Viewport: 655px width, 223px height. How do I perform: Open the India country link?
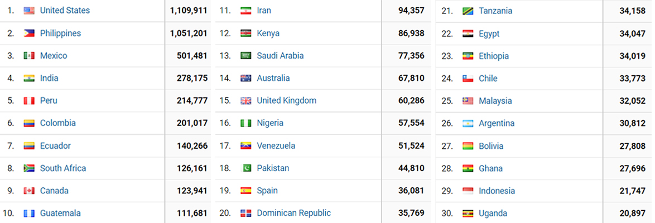pos(49,78)
